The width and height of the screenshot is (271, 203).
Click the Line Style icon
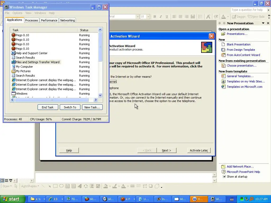click(x=132, y=186)
